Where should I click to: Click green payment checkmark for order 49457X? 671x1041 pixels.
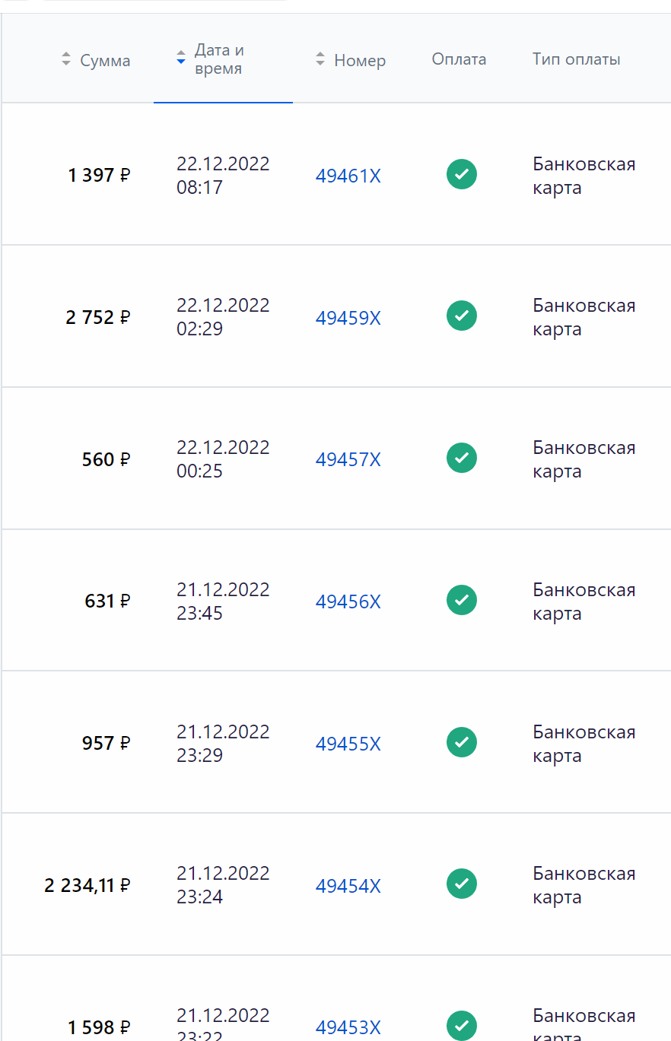[x=462, y=458]
